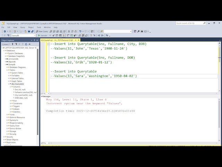The height and width of the screenshot is (167, 222).
Task: Click the Save All icon
Action: point(32,31)
